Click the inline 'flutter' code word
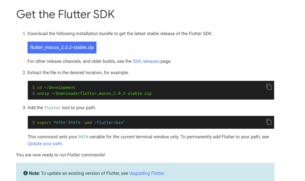Viewport: 305px width, 181px height. [52, 108]
